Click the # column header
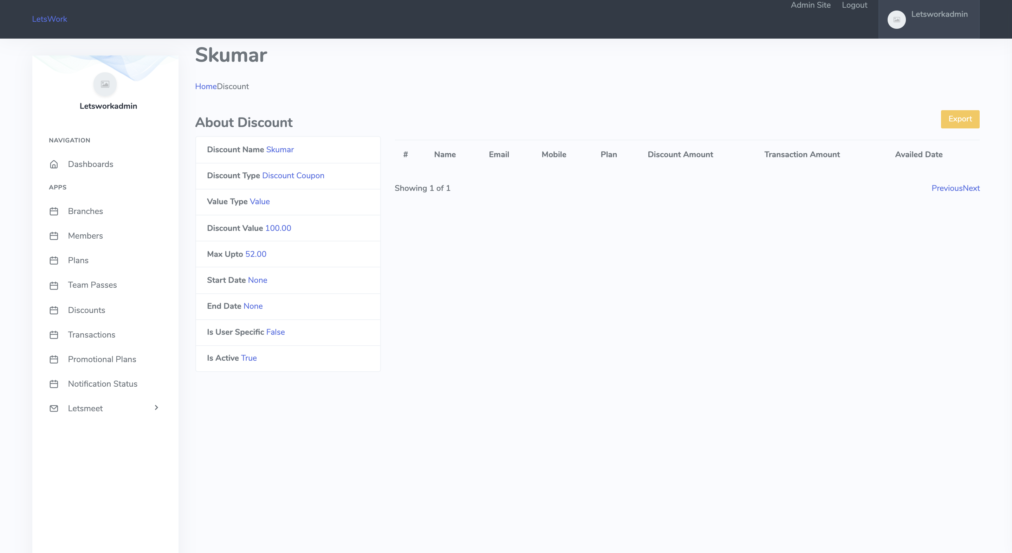Screen dimensions: 1012x553 (406, 154)
